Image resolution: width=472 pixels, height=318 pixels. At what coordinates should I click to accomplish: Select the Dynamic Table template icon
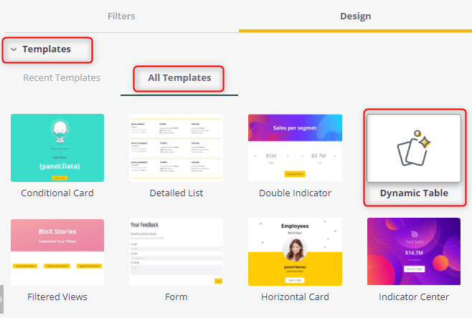coord(414,148)
